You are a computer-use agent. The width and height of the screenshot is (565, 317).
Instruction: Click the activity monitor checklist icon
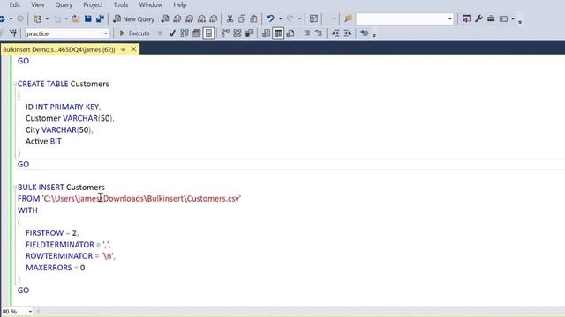[x=313, y=18]
